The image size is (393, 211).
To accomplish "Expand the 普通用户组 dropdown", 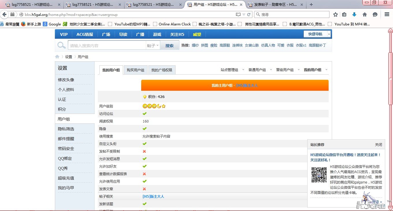I will click(x=271, y=70).
